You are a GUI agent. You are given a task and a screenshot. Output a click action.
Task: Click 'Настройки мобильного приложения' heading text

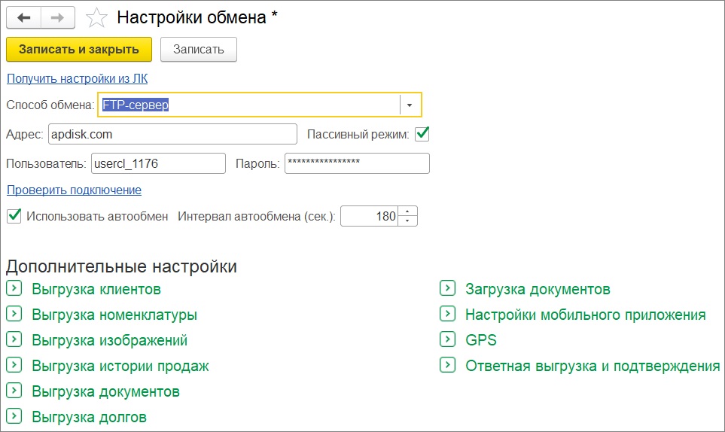tap(586, 315)
